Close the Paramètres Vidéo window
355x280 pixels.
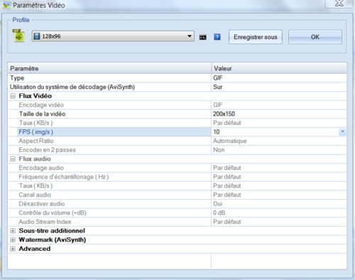339,4
